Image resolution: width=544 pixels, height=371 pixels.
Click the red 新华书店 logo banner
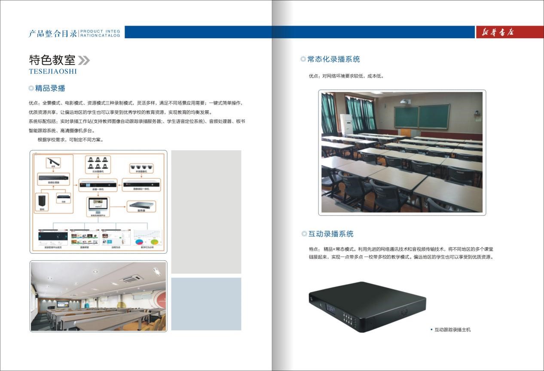coord(509,32)
